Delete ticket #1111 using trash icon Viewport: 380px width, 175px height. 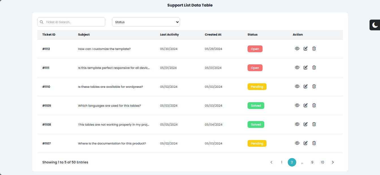pos(314,67)
